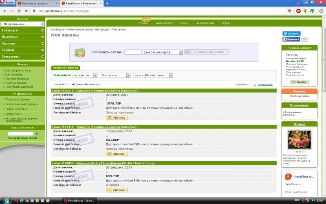326x204 pixels.
Task: Click the Facebook Like button
Action: (291, 40)
